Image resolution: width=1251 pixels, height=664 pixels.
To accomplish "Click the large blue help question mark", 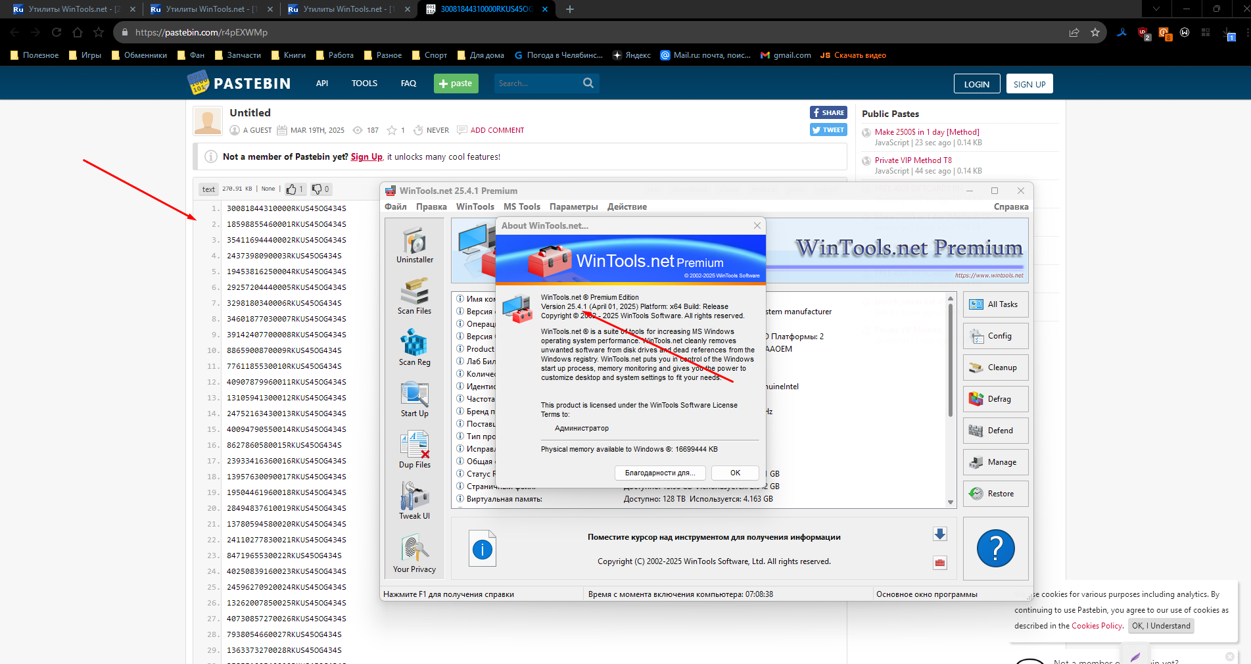I will pos(996,548).
